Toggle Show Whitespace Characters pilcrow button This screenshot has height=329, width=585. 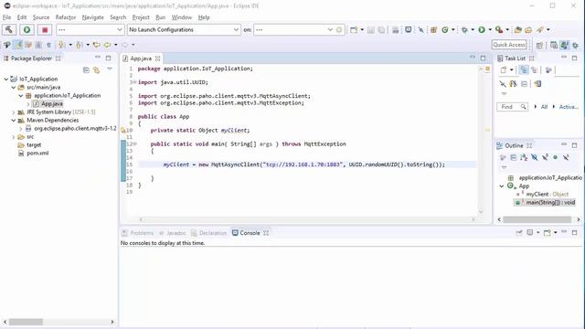click(x=48, y=45)
